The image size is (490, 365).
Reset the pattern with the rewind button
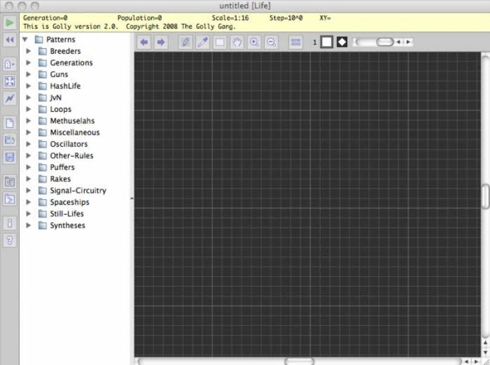(x=10, y=40)
